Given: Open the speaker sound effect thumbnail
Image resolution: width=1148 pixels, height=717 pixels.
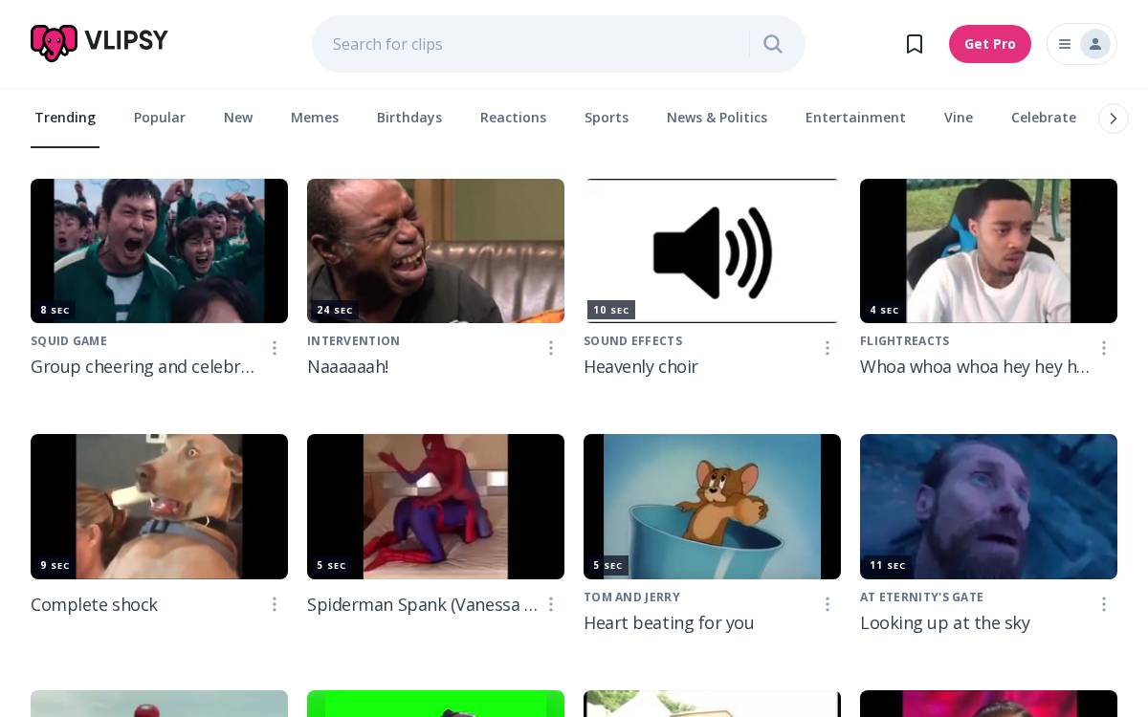Looking at the screenshot, I should coord(712,250).
